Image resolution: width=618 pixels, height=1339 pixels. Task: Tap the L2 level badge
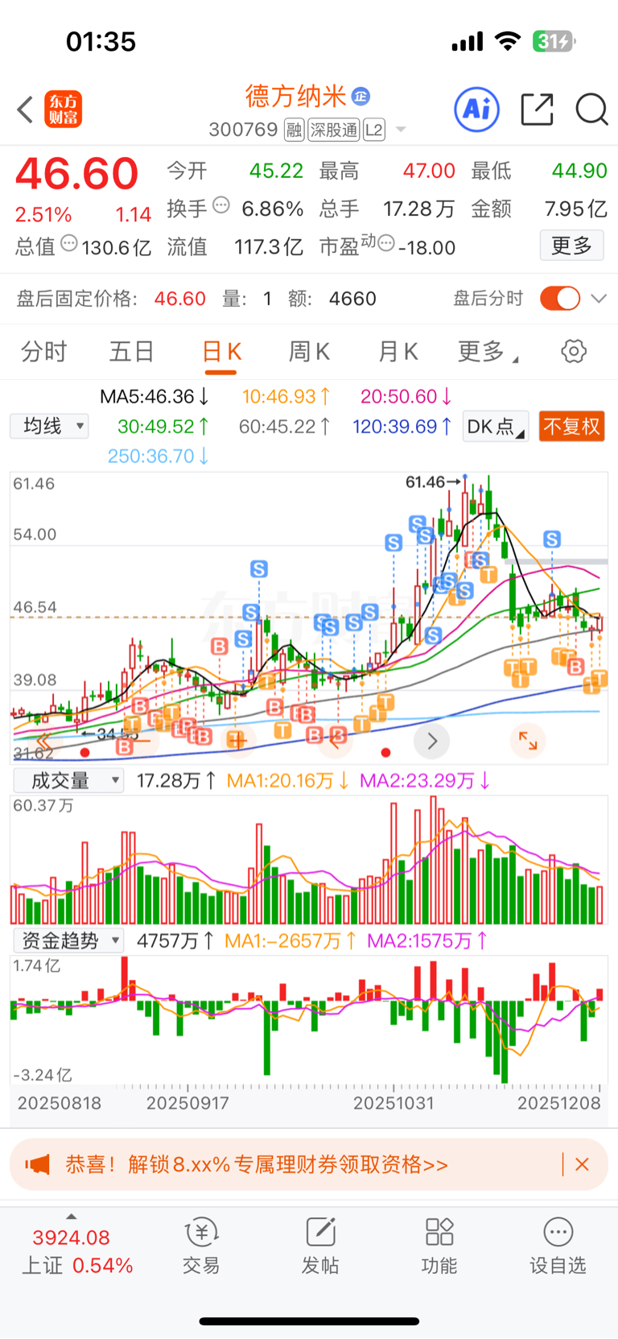click(x=374, y=130)
